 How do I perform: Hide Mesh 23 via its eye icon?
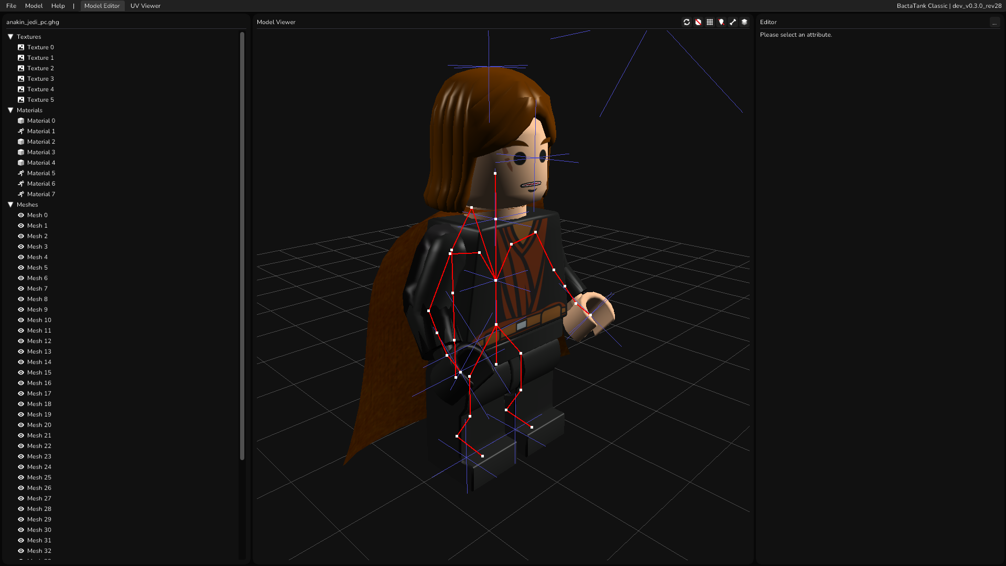click(x=21, y=456)
